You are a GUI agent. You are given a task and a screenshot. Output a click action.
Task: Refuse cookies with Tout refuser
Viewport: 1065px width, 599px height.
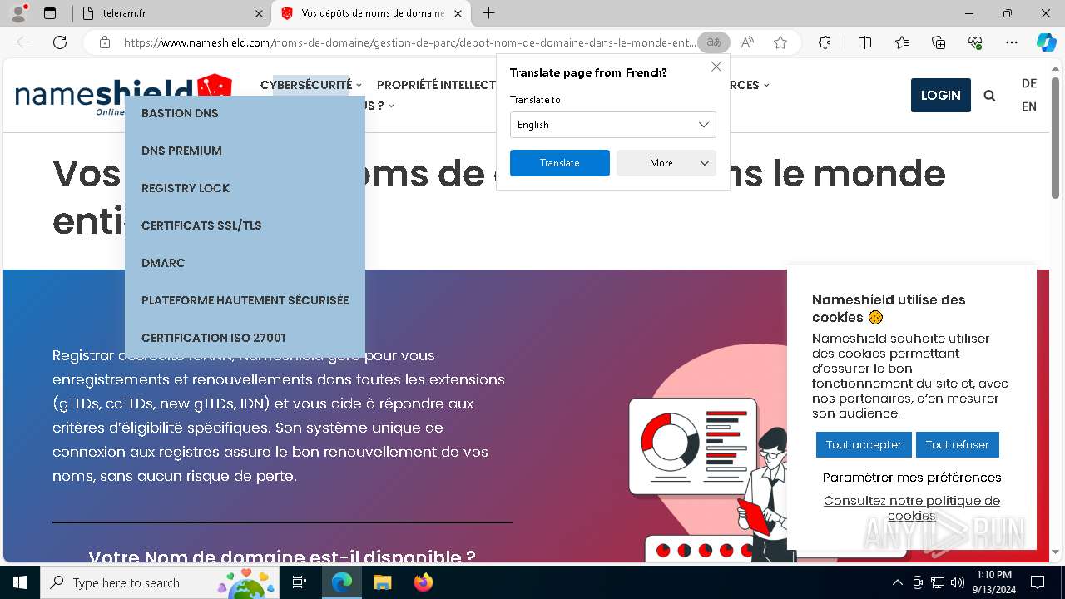(x=957, y=444)
